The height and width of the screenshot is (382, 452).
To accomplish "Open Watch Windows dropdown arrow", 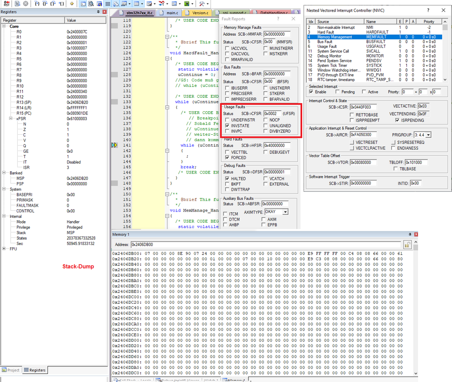I will coord(129,4).
